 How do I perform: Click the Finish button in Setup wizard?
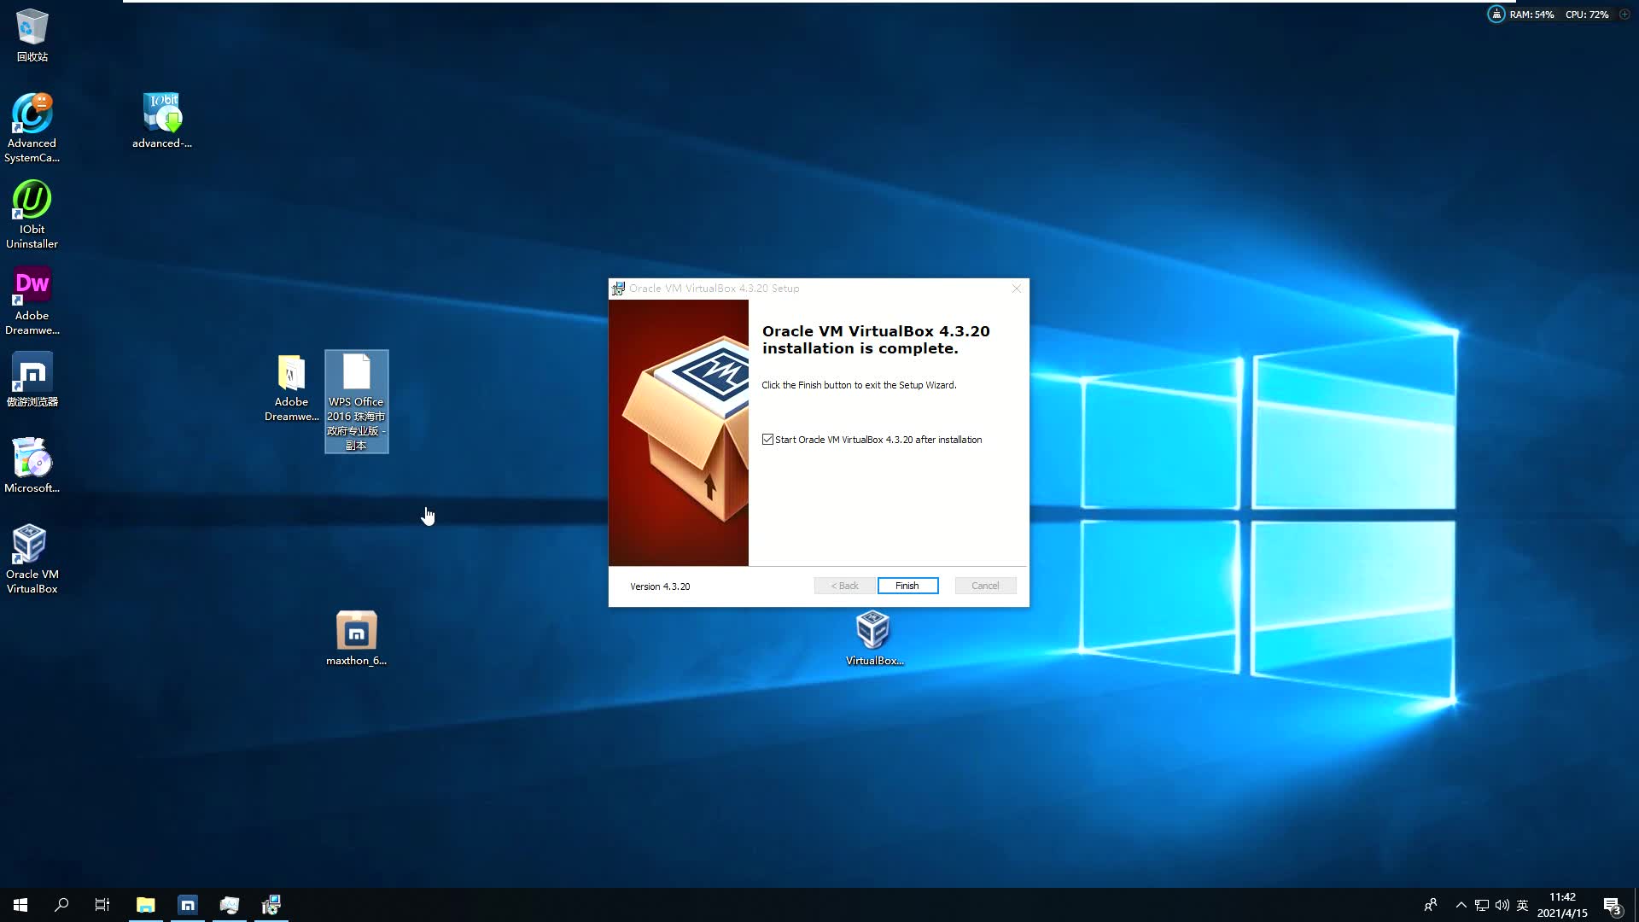click(x=907, y=586)
